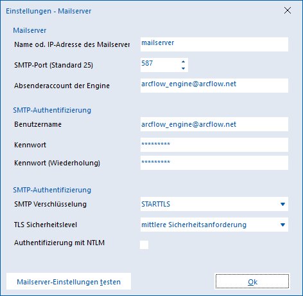The image size is (303, 296).
Task: Select the Benutzername input field
Action: click(214, 124)
